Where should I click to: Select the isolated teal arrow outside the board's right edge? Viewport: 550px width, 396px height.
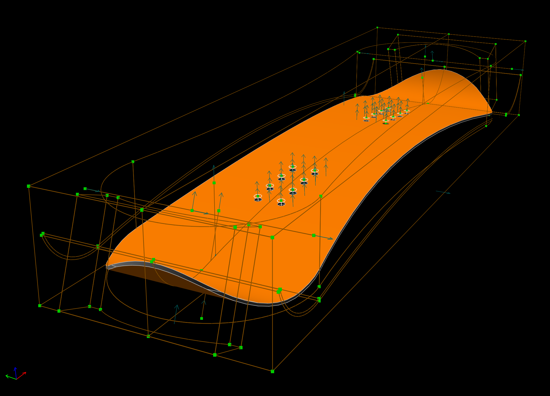click(x=443, y=192)
